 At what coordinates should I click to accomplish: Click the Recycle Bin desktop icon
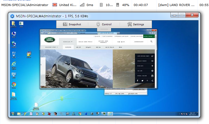pos(14,55)
